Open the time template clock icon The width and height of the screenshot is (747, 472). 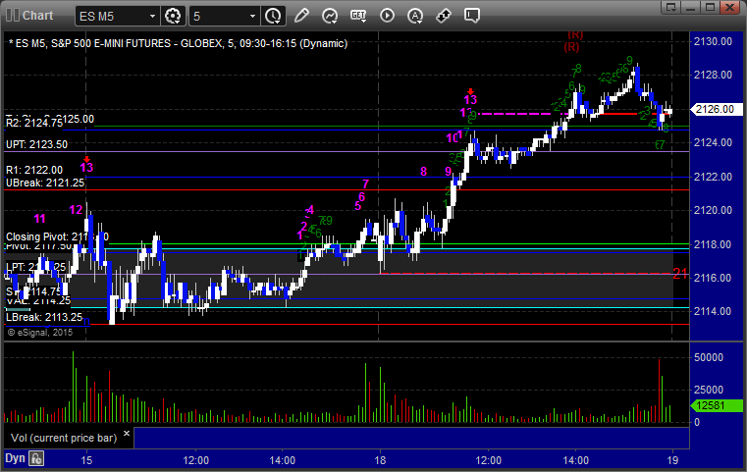(273, 17)
